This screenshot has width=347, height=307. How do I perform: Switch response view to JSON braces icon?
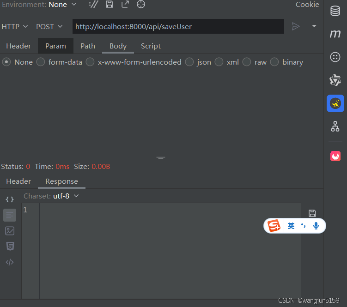(x=10, y=199)
